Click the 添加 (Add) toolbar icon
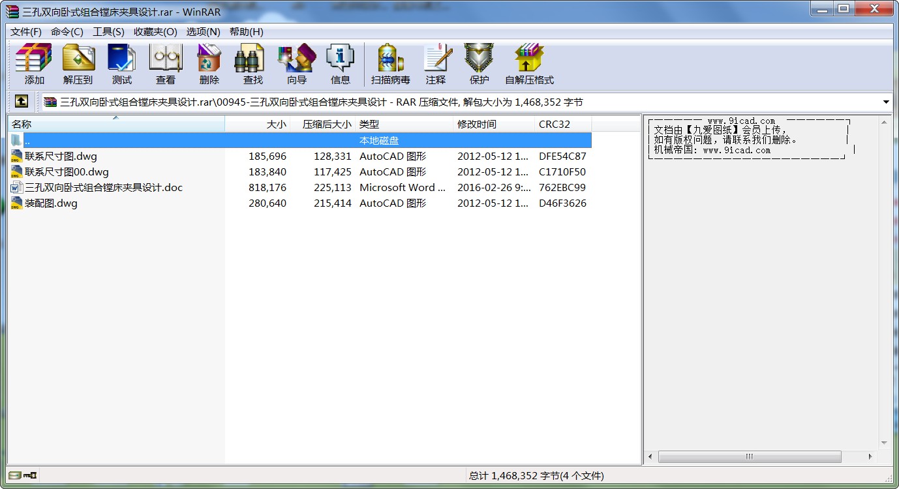899x489 pixels. [34, 58]
